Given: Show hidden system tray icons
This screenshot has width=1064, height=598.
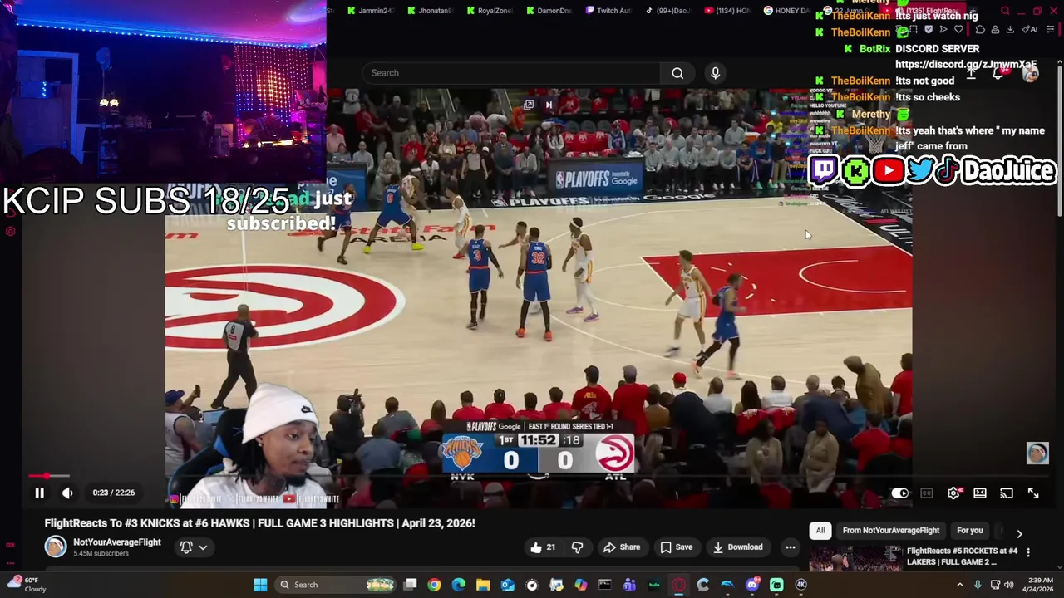Looking at the screenshot, I should click(x=959, y=585).
